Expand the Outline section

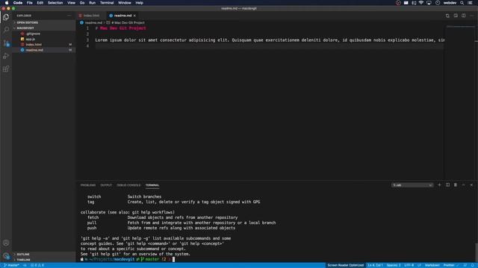(x=44, y=255)
